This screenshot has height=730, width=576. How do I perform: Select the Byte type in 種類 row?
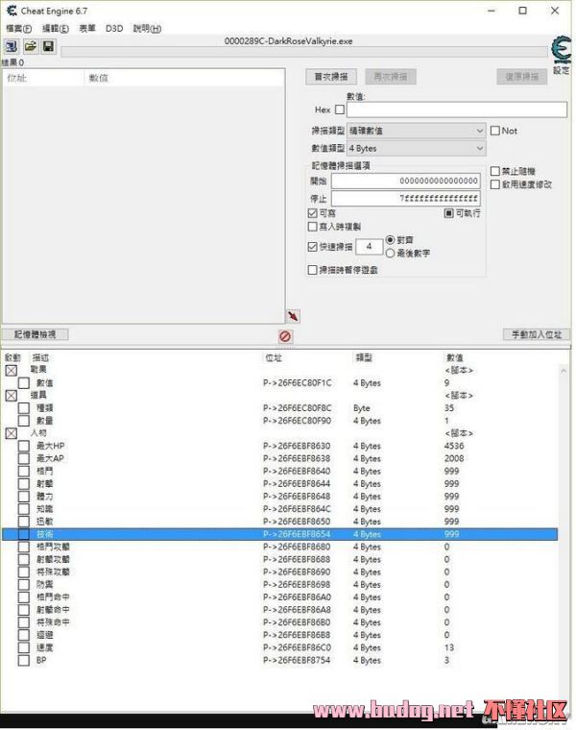[x=362, y=408]
